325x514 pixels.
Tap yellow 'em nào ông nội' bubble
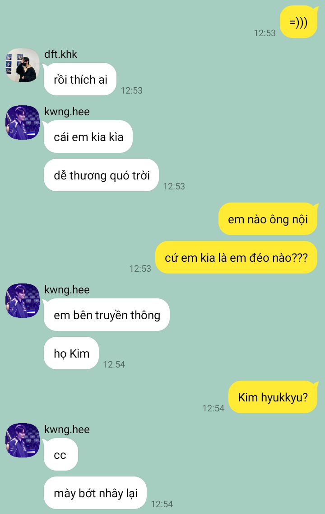pyautogui.click(x=268, y=219)
